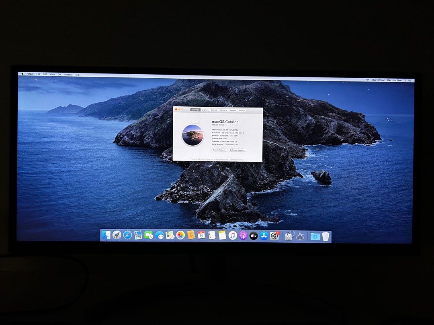Switch to the Memory tab

click(223, 110)
